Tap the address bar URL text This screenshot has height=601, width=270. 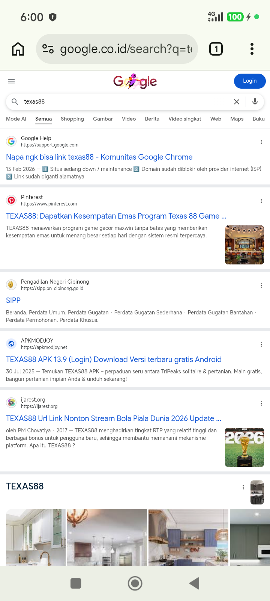click(126, 49)
